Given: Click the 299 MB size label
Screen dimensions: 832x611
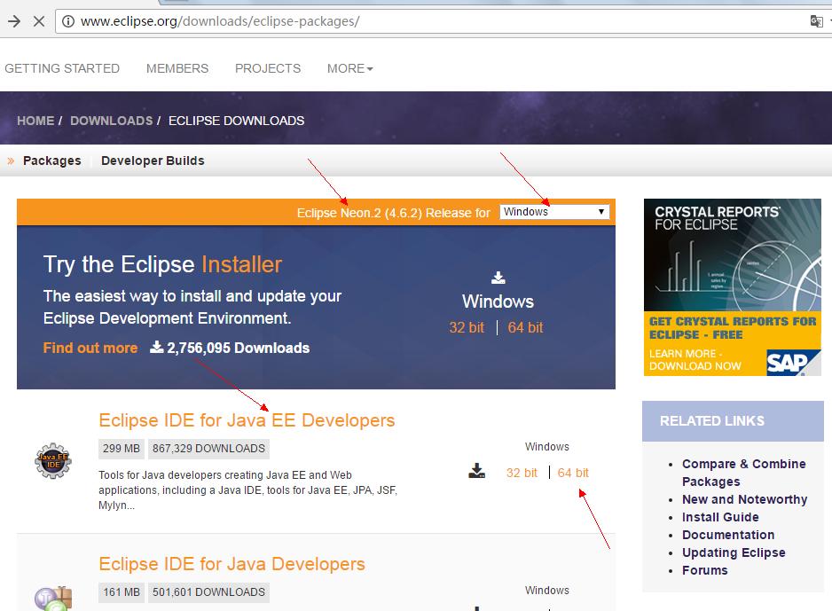Looking at the screenshot, I should click(x=122, y=449).
